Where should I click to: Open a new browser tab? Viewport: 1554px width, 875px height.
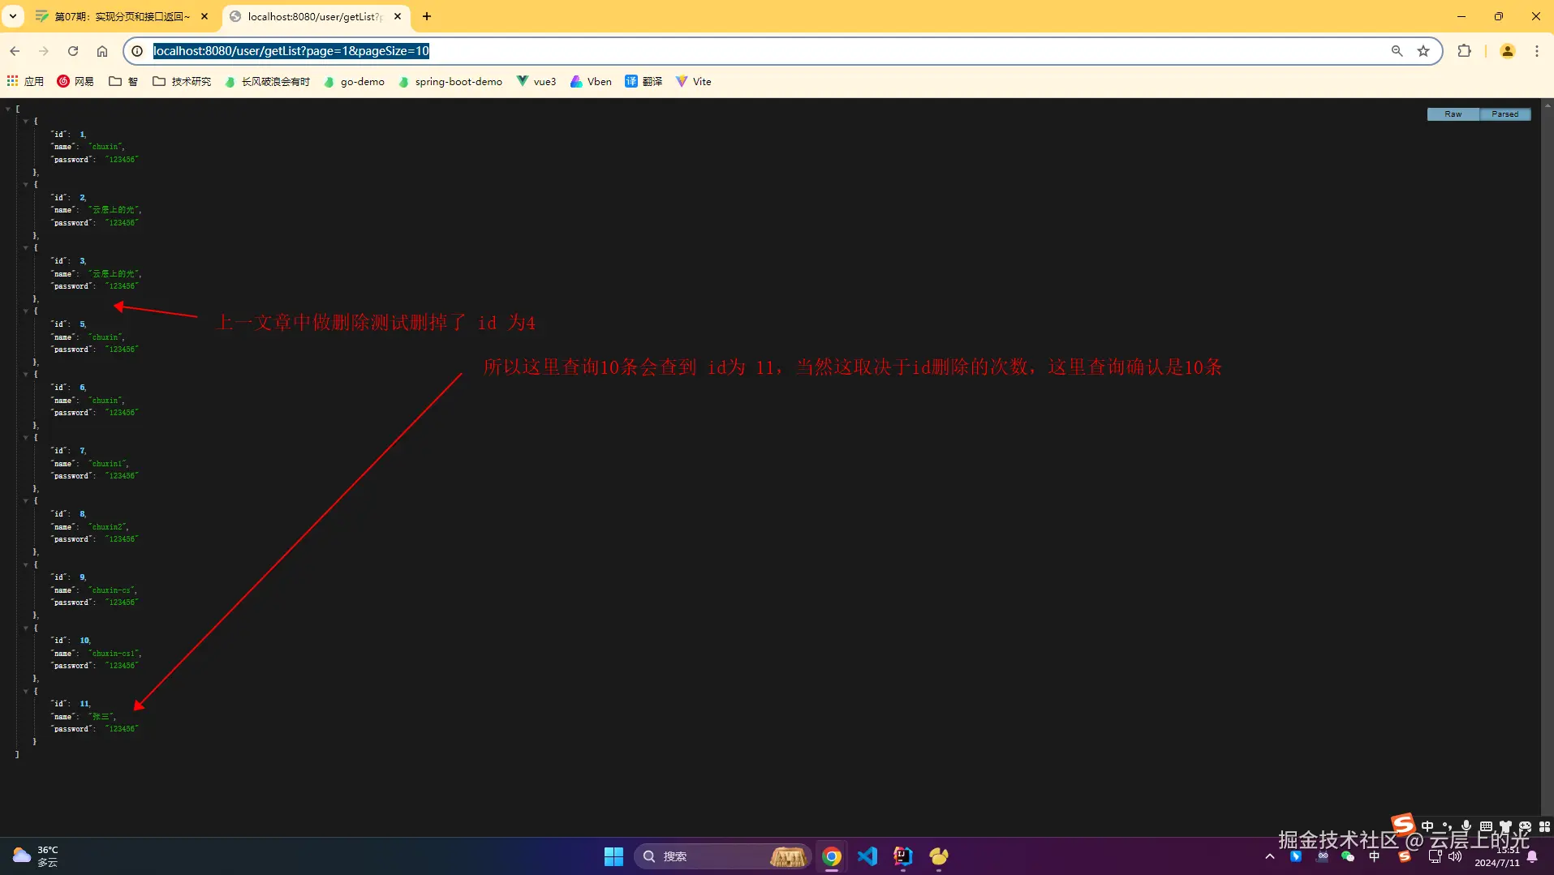point(427,16)
